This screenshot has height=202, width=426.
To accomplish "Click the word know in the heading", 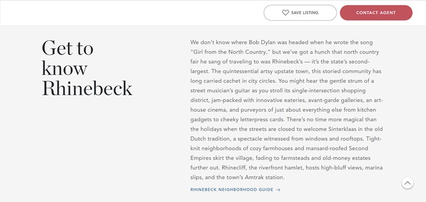I will [64, 68].
